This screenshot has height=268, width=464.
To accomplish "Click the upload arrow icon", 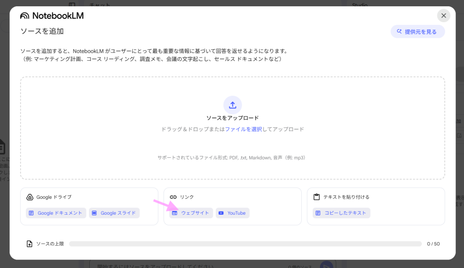I will pos(232,105).
